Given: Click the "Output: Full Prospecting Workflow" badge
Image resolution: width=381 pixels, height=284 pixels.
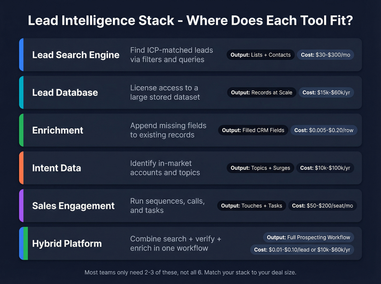Looking at the screenshot, I should click(x=308, y=237).
